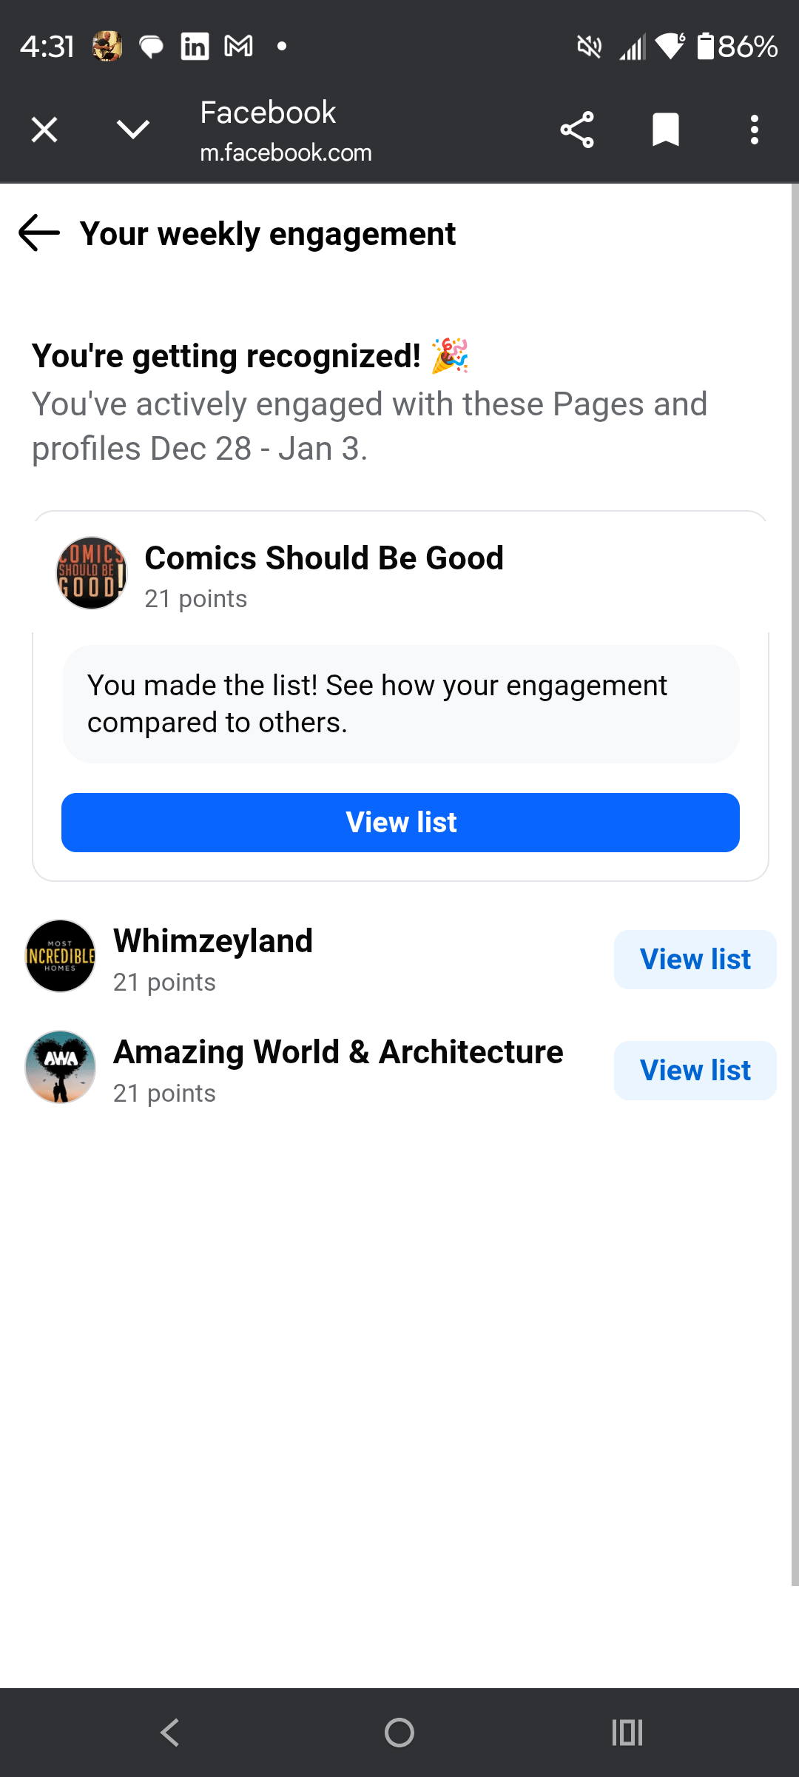
Task: Close the in-app browser with X
Action: coord(44,130)
